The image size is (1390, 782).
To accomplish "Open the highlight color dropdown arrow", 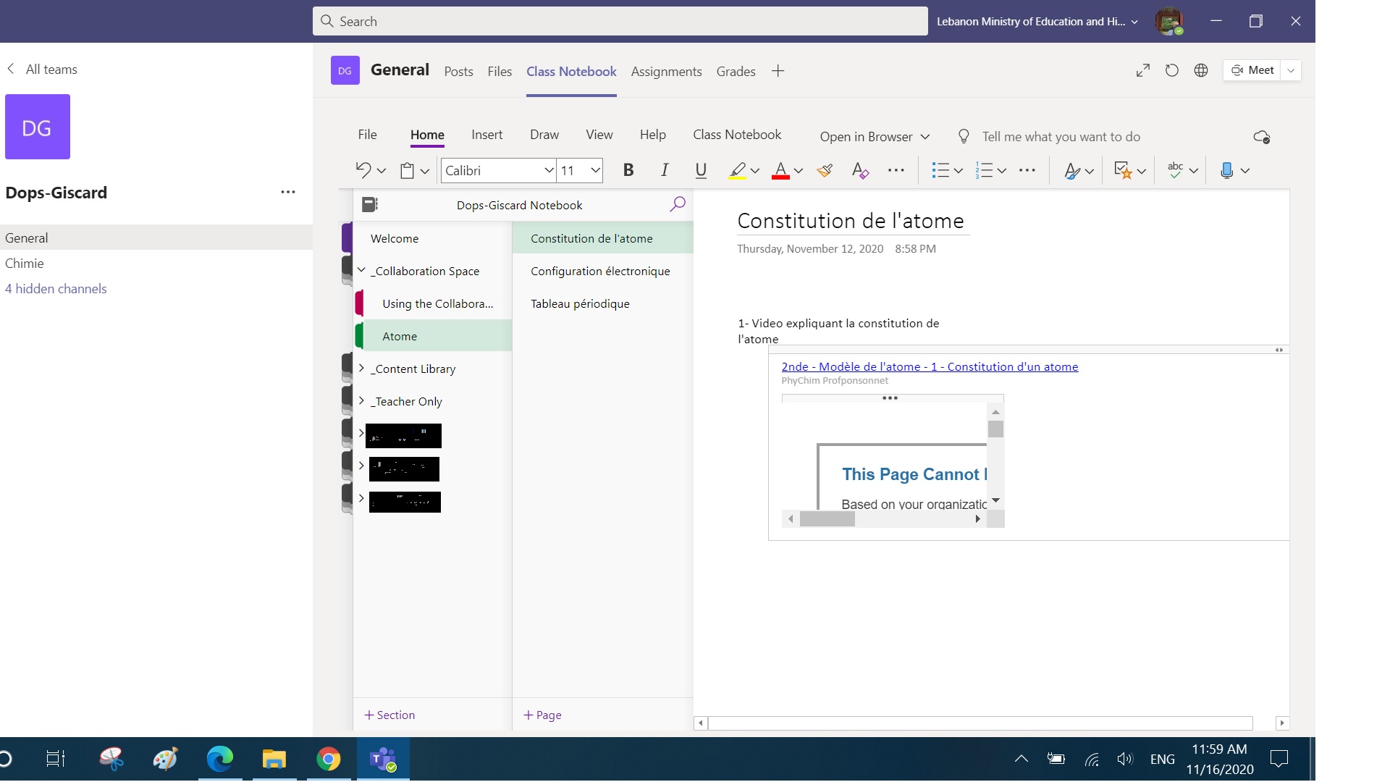I will click(x=755, y=171).
